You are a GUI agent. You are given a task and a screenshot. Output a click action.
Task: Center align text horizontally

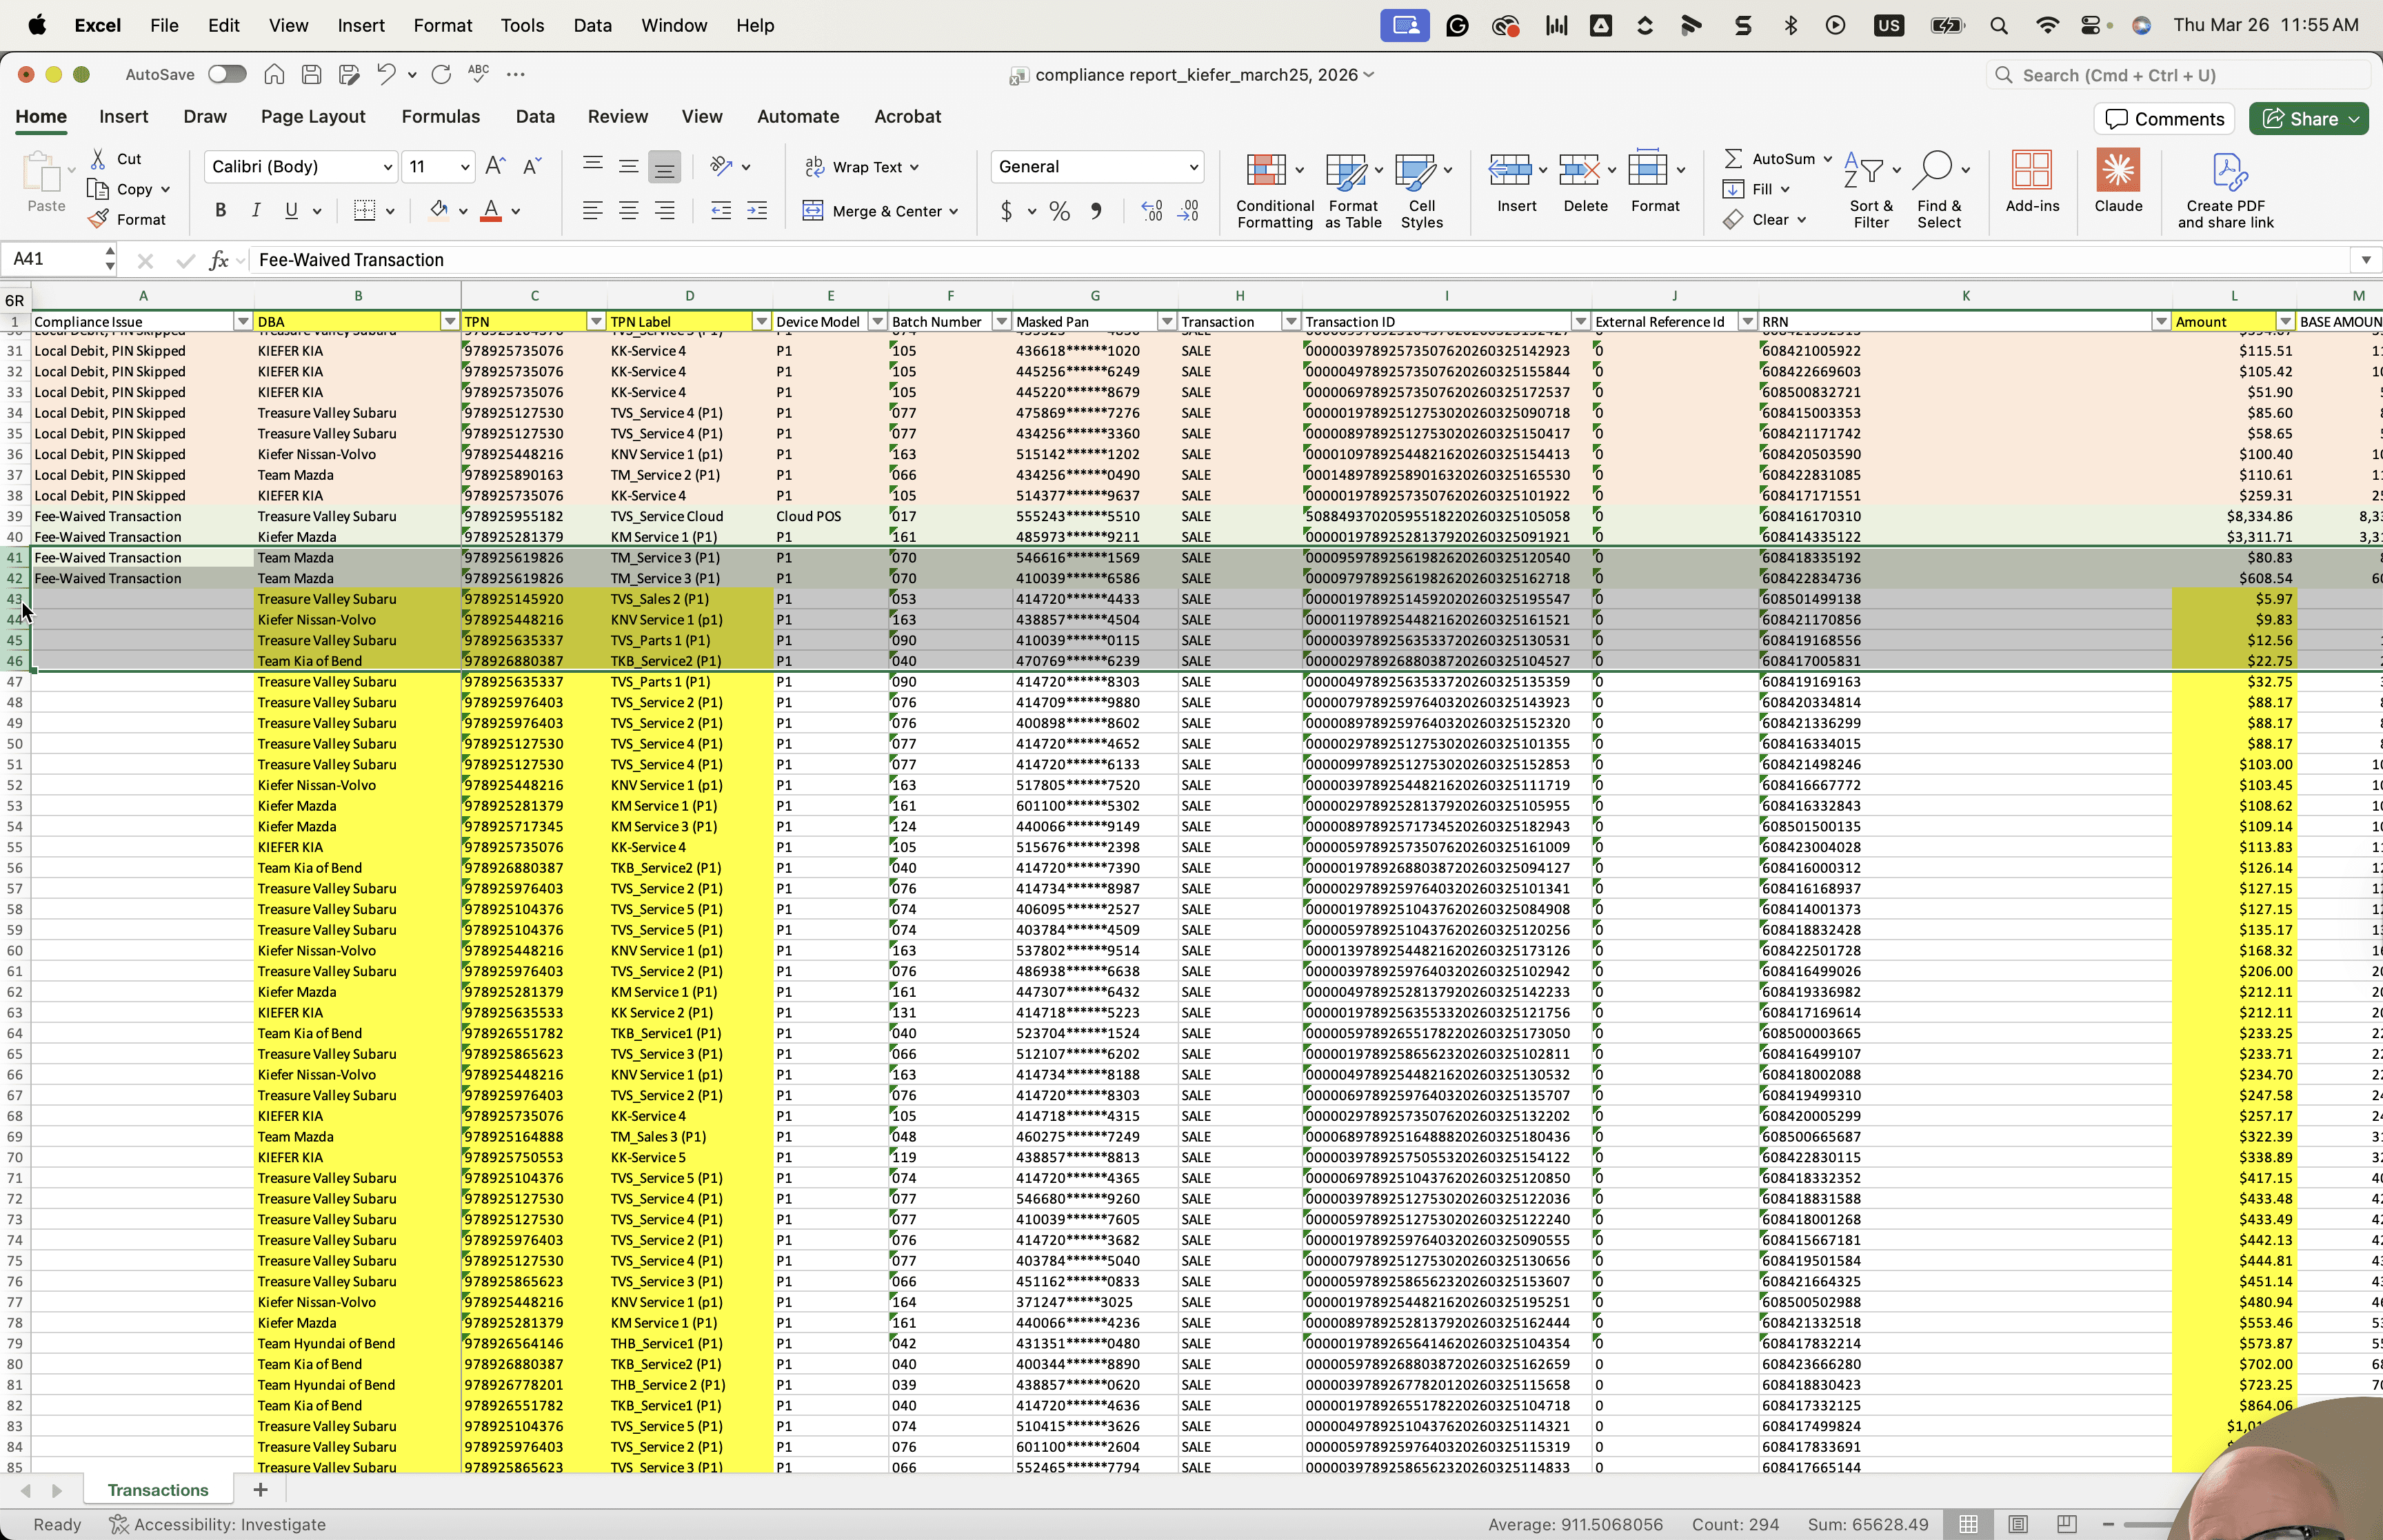pos(629,210)
